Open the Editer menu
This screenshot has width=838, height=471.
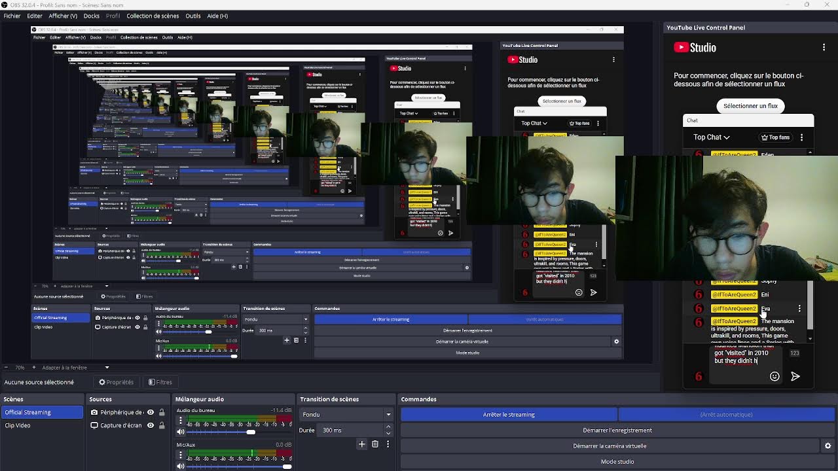[x=35, y=16]
